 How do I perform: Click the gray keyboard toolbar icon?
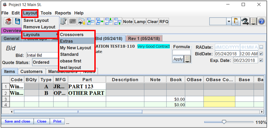(73, 22)
